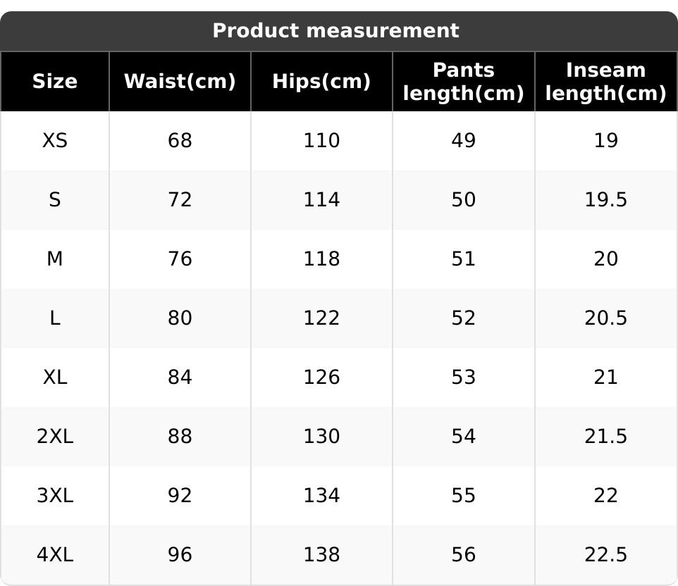The width and height of the screenshot is (678, 586).
Task: Click the Size column header
Action: click(55, 82)
